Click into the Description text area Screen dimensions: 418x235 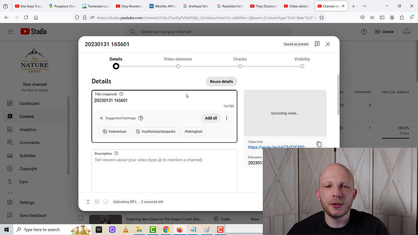pyautogui.click(x=164, y=172)
